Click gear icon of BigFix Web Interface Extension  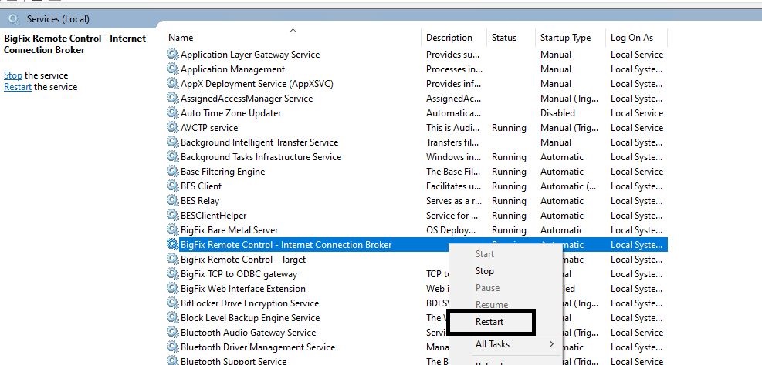[172, 289]
